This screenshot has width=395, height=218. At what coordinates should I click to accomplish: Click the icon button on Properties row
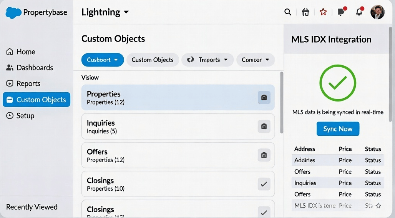(264, 98)
